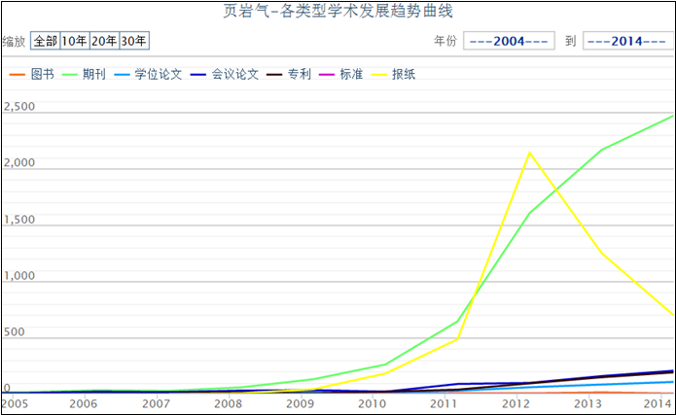Click the 2012 peak of yellow 报纸 line
The width and height of the screenshot is (676, 415).
(x=529, y=153)
